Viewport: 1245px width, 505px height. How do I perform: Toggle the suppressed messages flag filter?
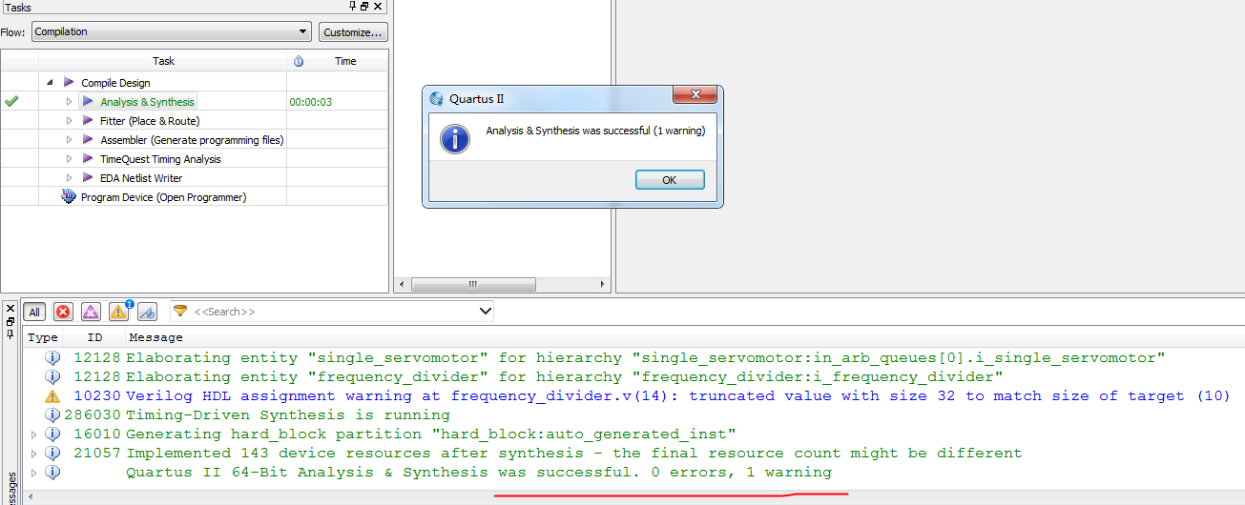147,312
